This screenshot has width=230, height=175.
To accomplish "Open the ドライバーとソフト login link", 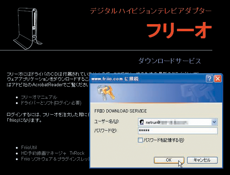I will coord(51,103).
